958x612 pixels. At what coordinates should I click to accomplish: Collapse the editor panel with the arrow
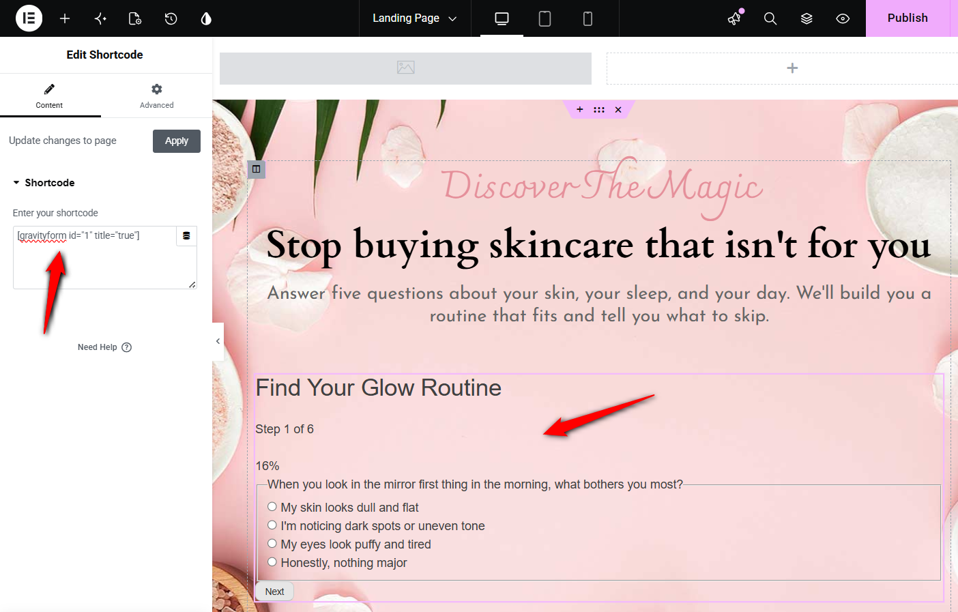point(218,341)
